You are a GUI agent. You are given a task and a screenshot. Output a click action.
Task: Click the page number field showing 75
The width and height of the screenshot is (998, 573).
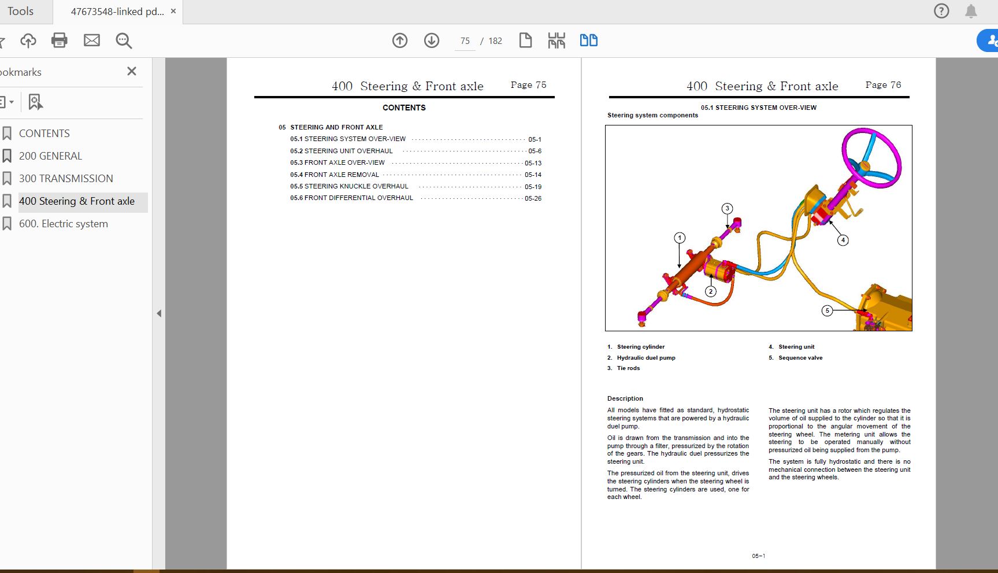coord(465,41)
